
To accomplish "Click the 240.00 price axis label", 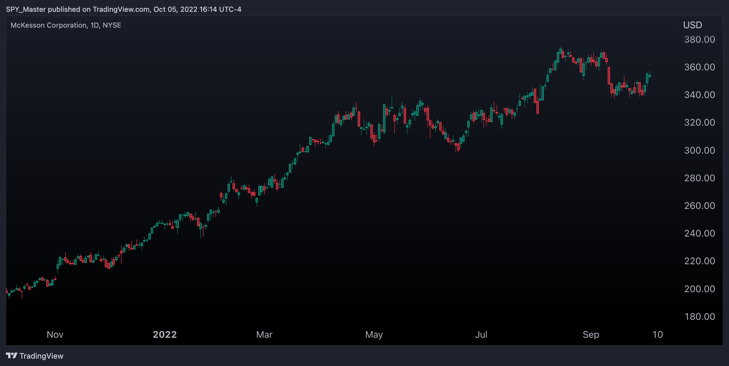I will (700, 233).
